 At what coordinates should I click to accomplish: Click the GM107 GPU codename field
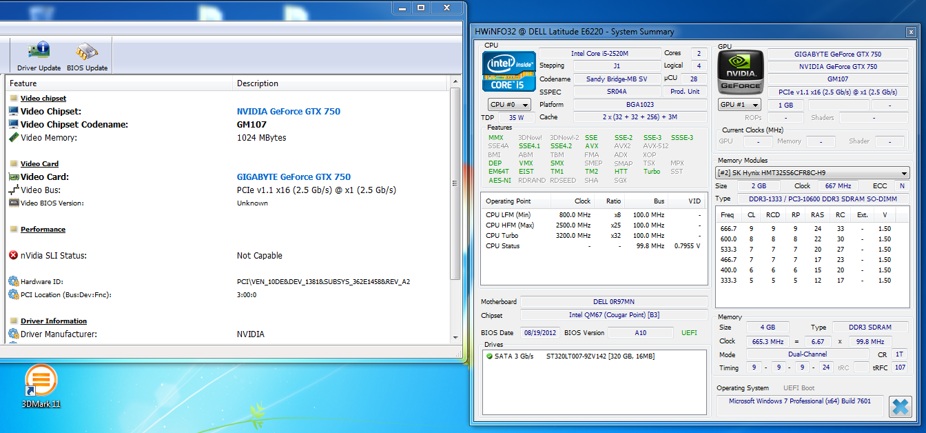[x=838, y=79]
